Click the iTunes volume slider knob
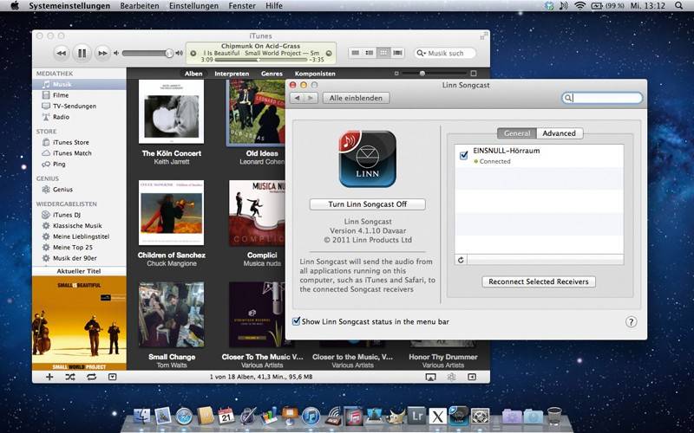This screenshot has height=433, width=694. point(169,53)
